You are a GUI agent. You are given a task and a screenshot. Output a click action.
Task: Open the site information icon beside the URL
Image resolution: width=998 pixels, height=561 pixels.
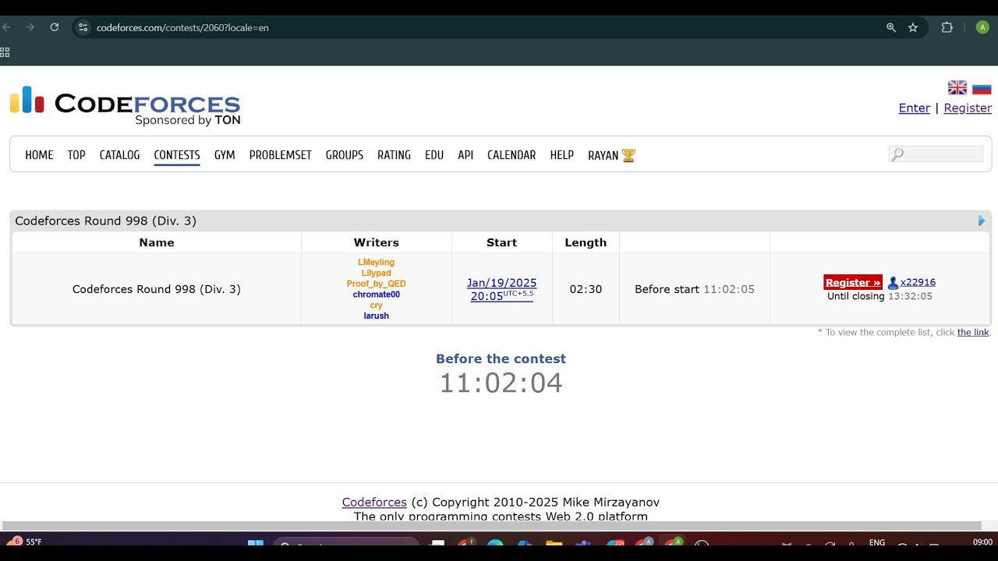(x=83, y=27)
